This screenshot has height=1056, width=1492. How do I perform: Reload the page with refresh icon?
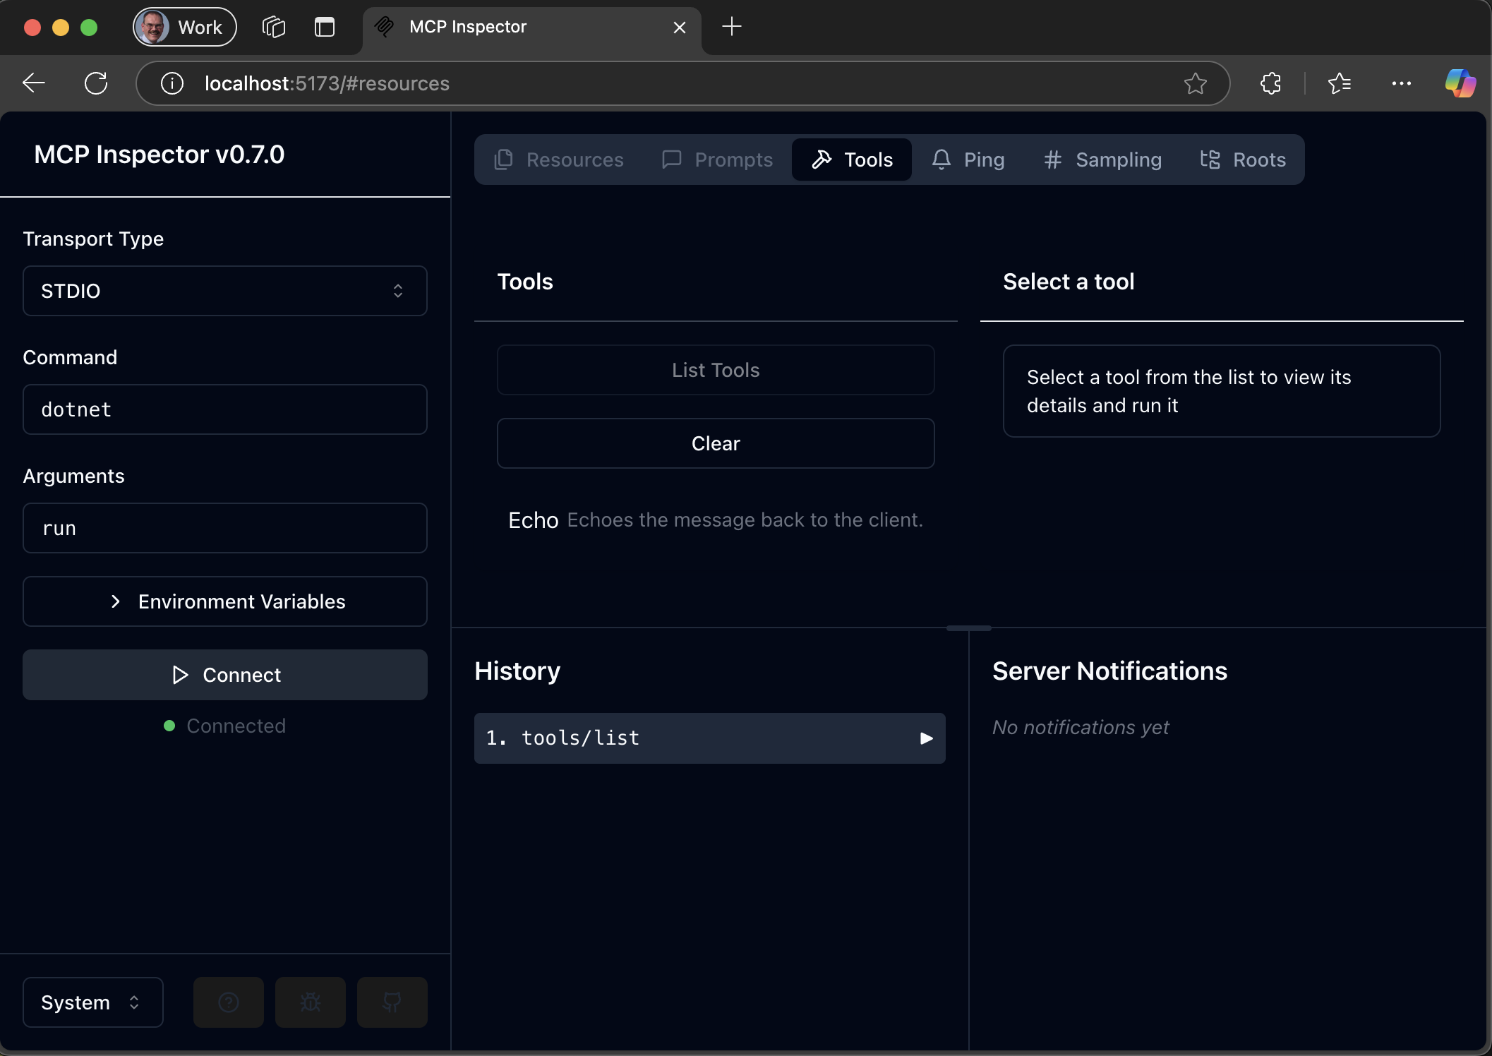tap(96, 83)
